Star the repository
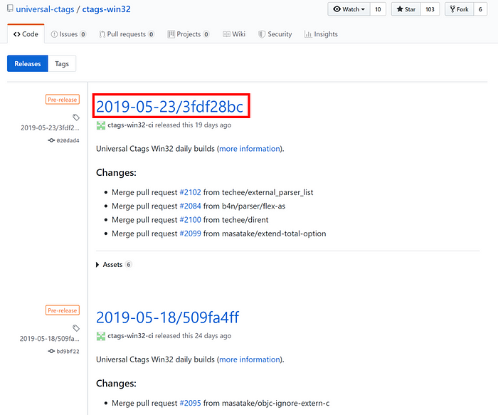The height and width of the screenshot is (415, 498). coord(406,9)
